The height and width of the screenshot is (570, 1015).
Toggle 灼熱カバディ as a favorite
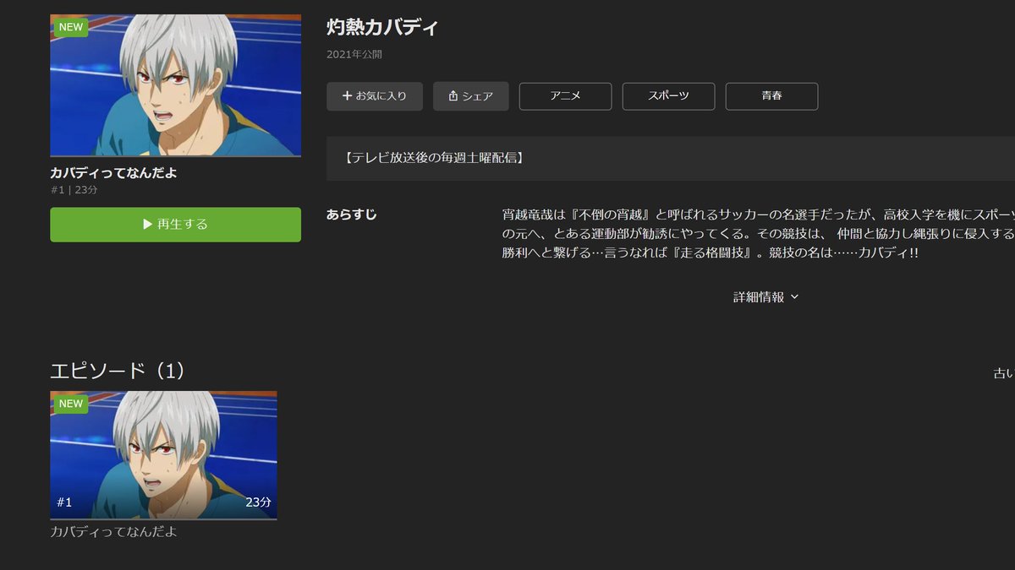tap(375, 96)
